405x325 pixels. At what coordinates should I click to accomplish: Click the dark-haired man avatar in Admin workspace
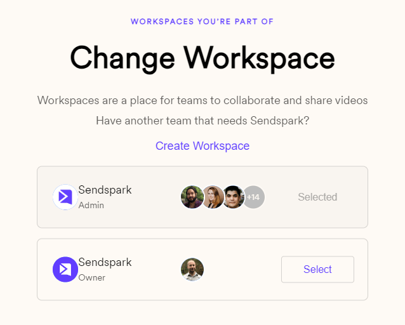click(x=233, y=197)
